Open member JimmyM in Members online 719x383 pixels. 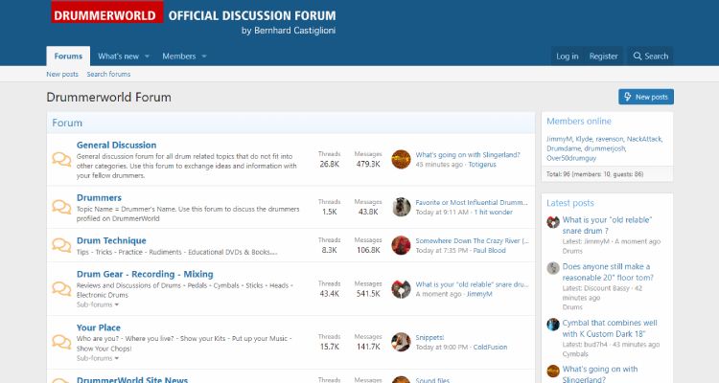(x=559, y=139)
